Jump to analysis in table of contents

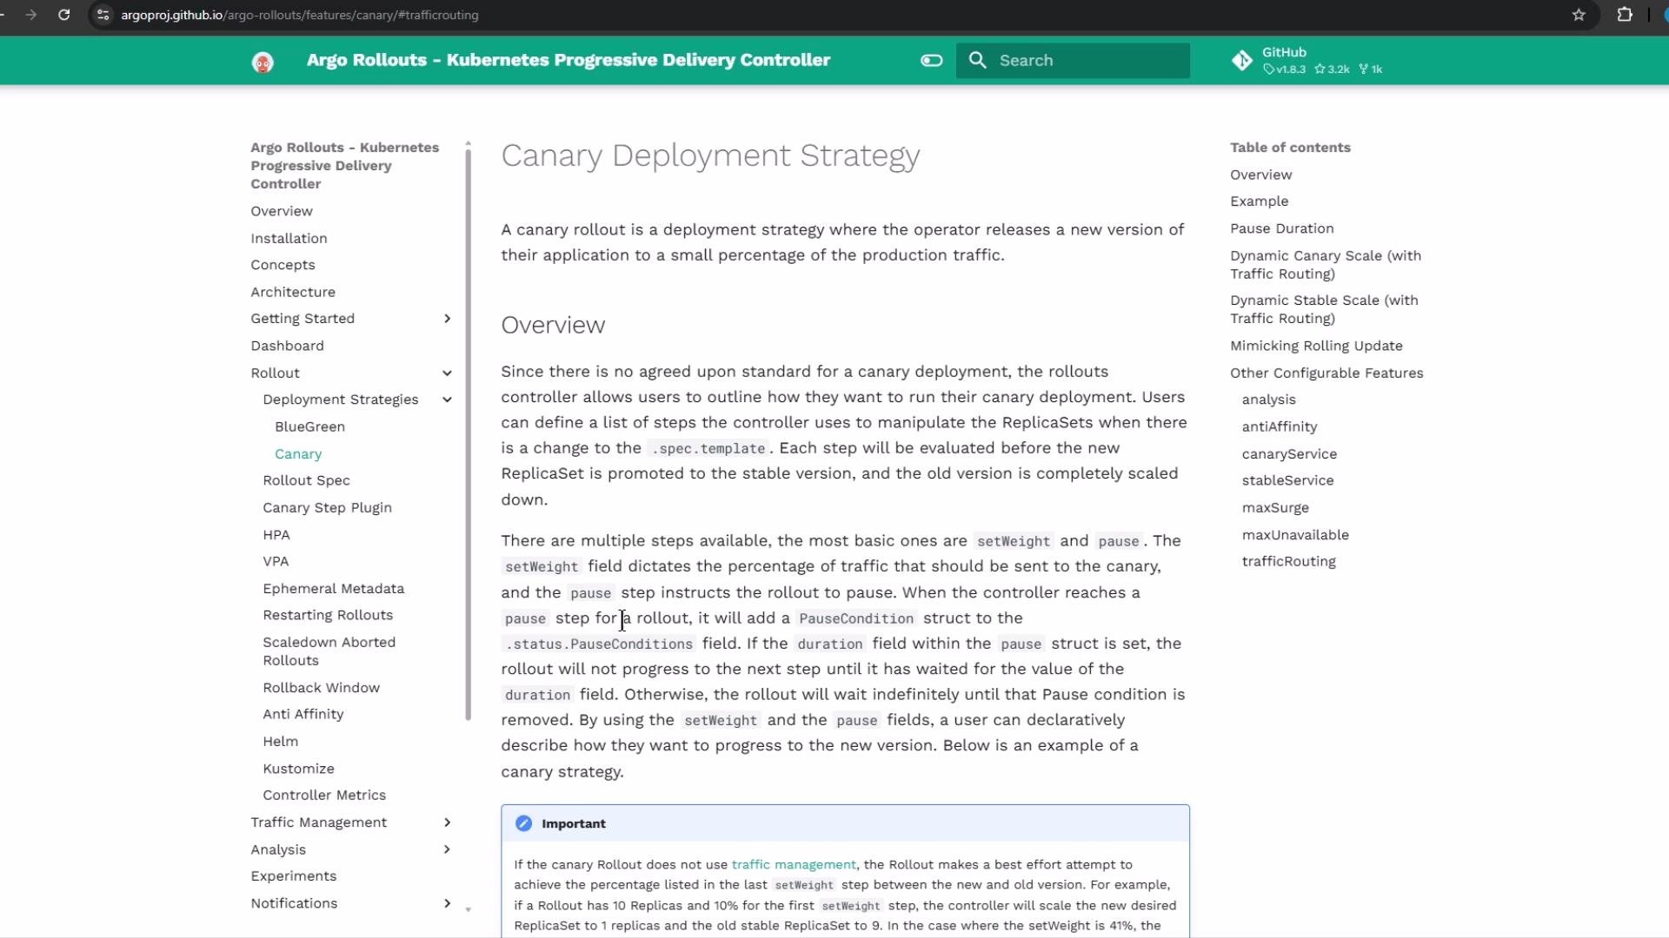coord(1268,400)
